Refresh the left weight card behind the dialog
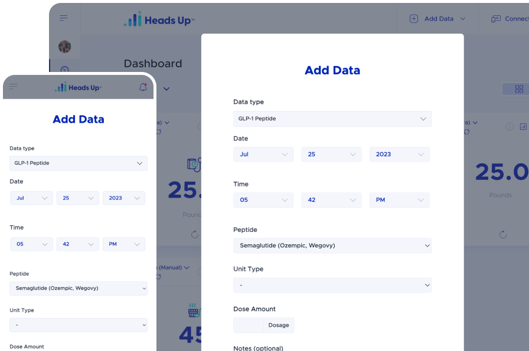The height and width of the screenshot is (351, 529). point(195,234)
